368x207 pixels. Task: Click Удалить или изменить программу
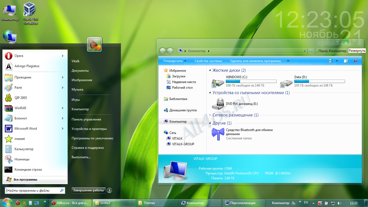(255, 61)
